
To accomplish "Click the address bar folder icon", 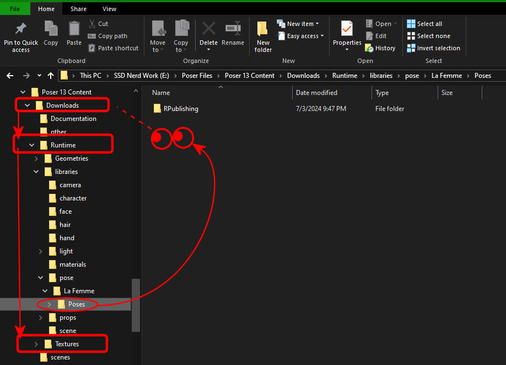I will 64,75.
